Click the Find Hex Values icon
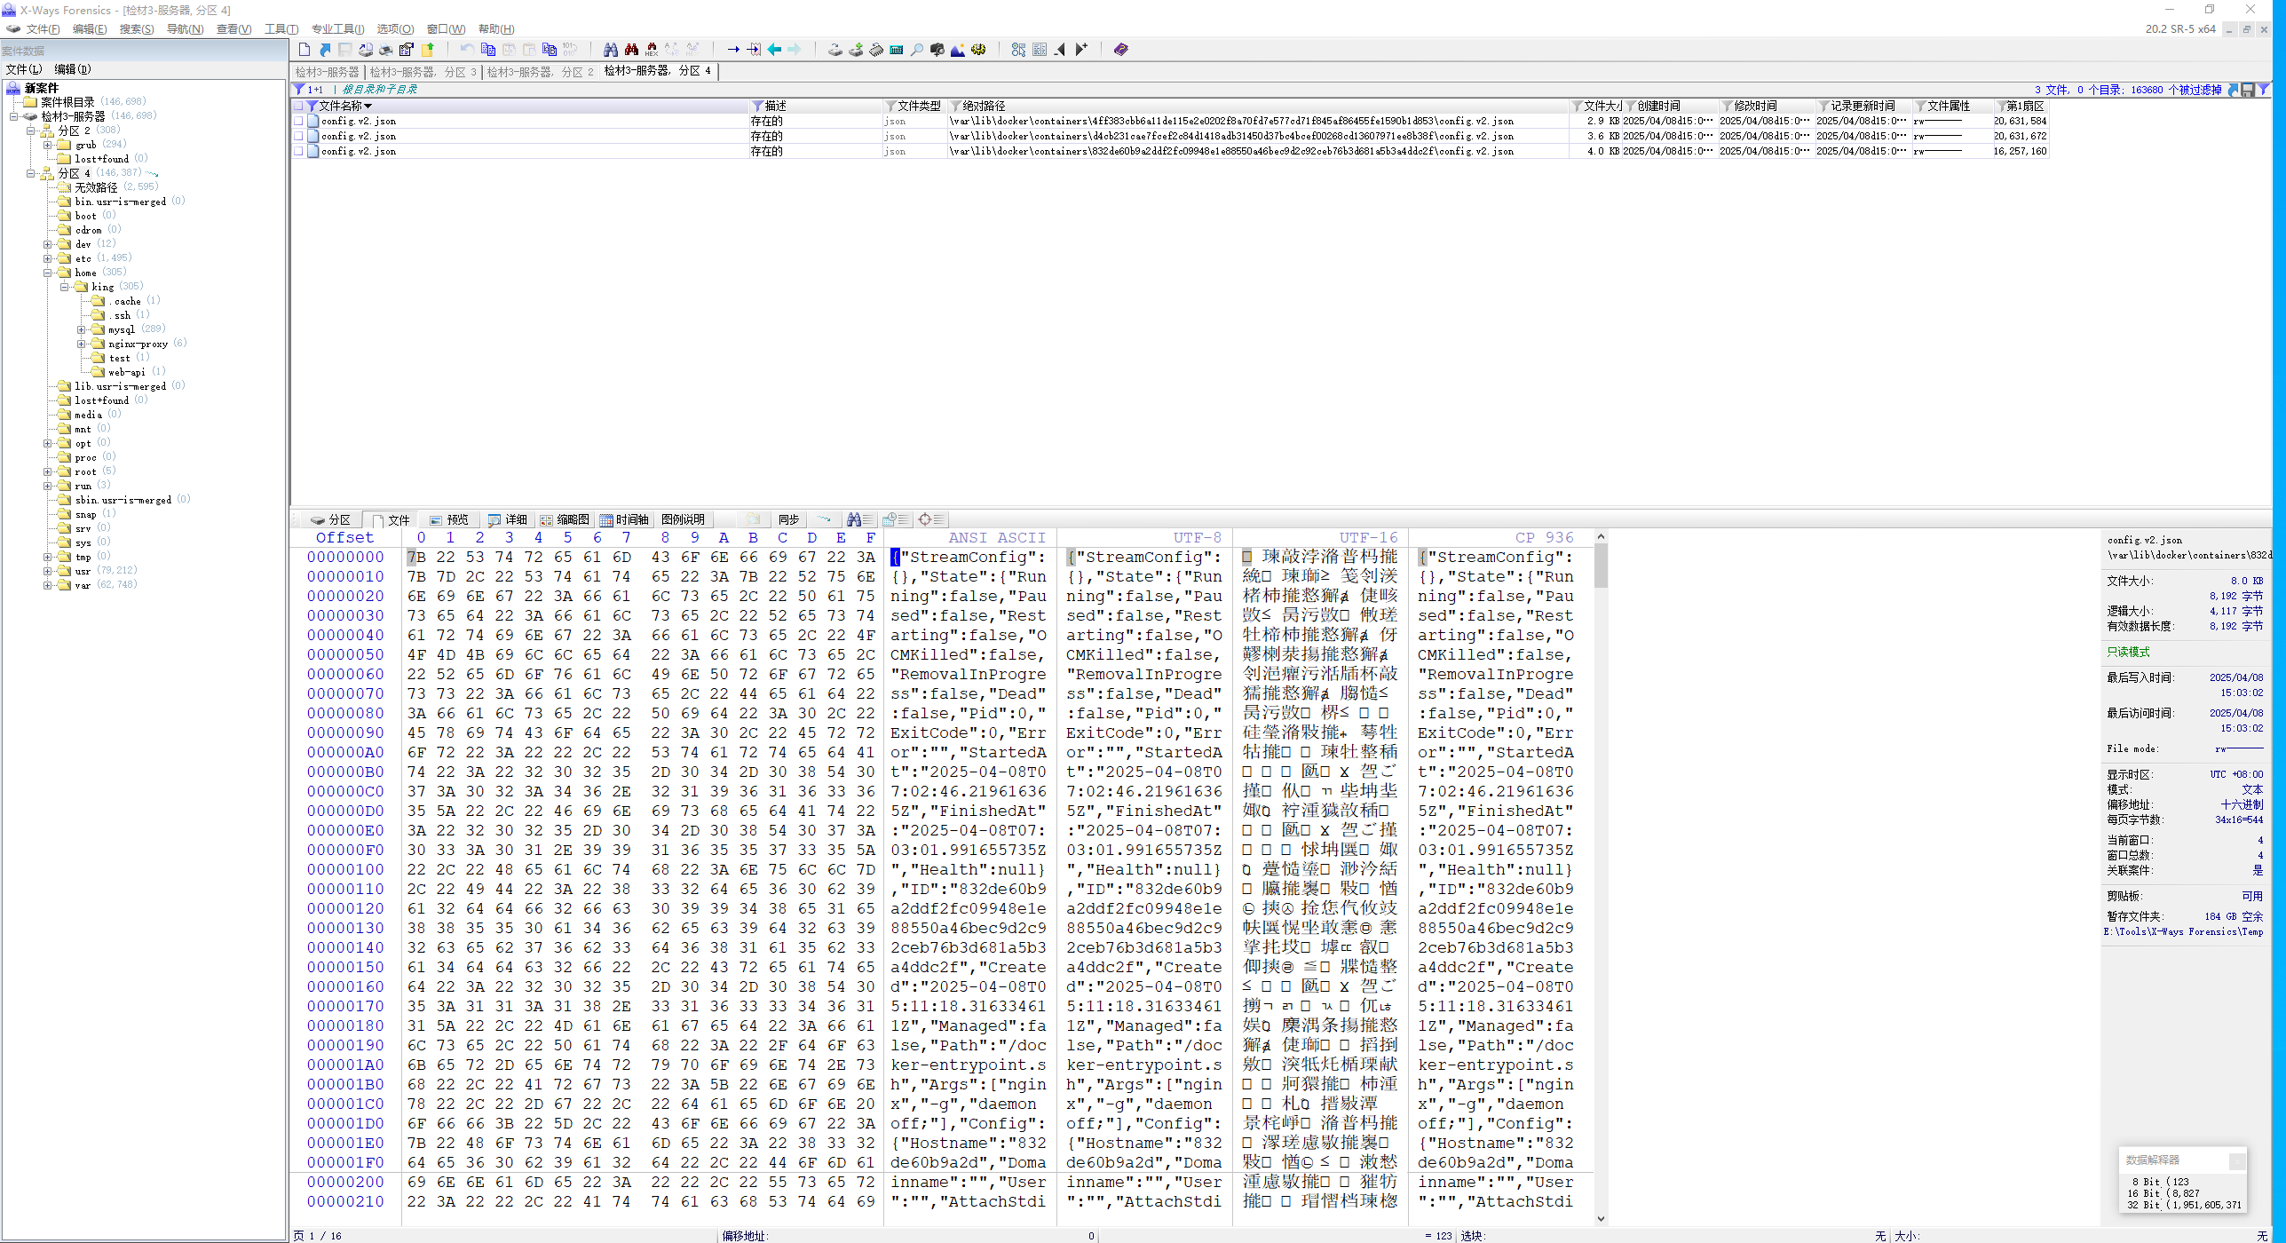 tap(651, 50)
